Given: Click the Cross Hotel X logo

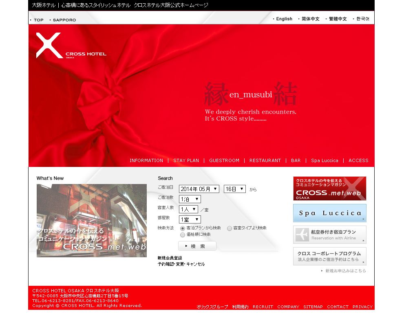Looking at the screenshot, I should coord(71,46).
